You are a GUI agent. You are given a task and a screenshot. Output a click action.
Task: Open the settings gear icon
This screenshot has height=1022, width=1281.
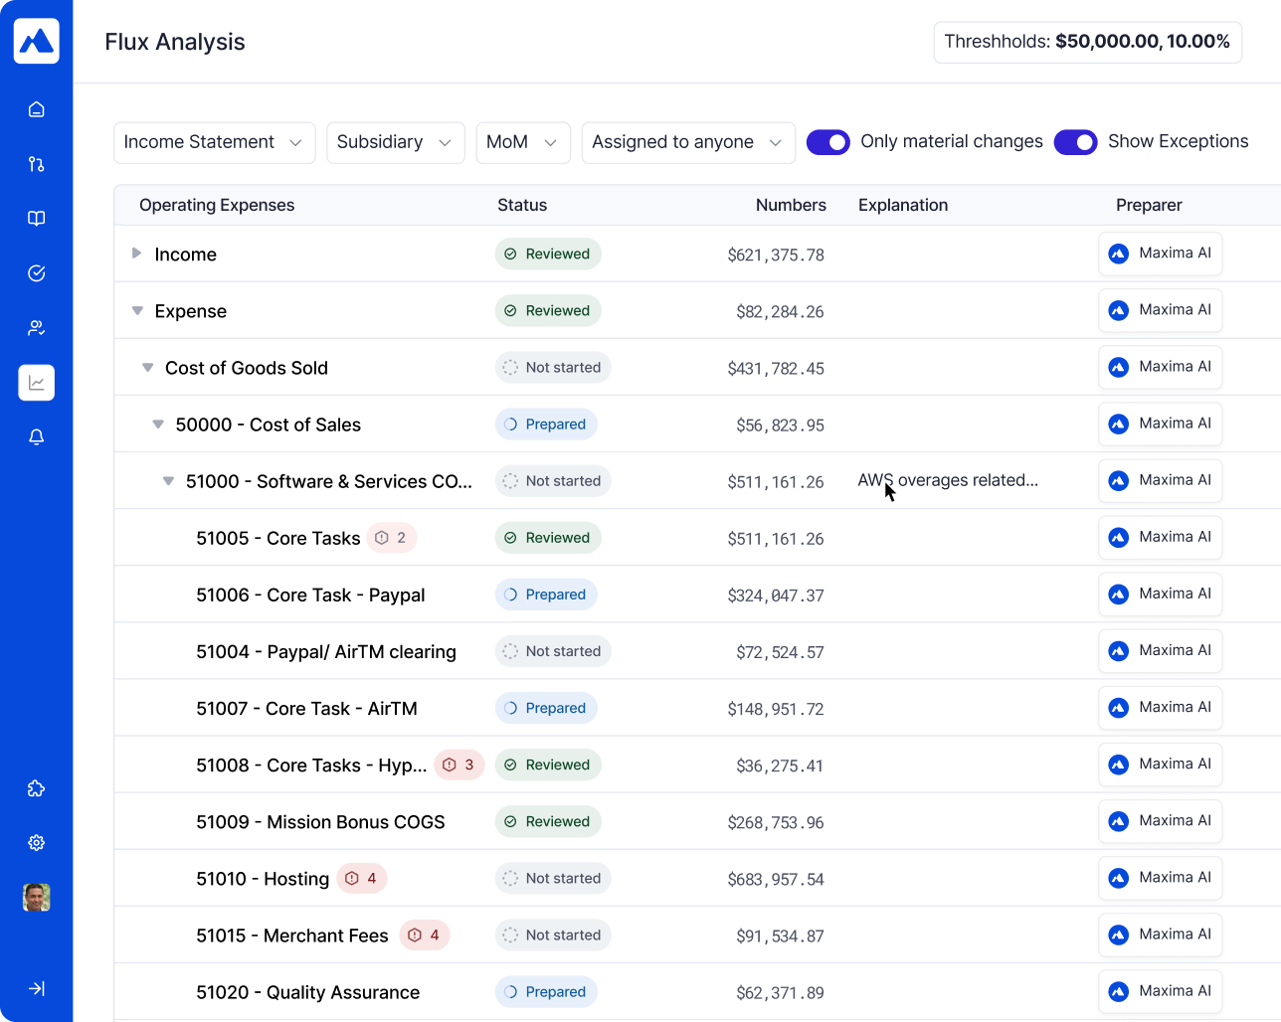37,843
